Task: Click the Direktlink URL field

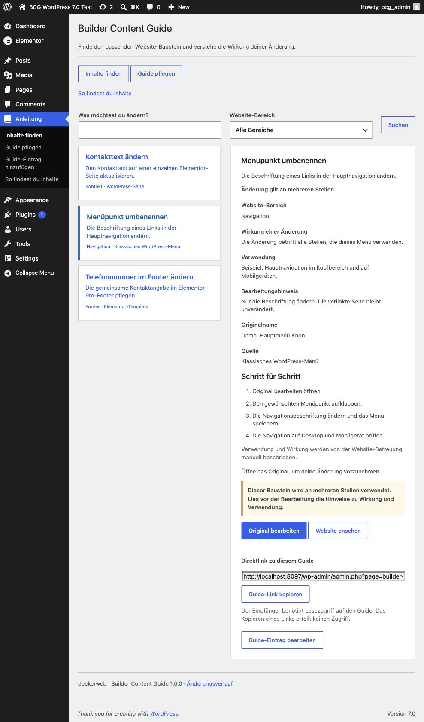Action: [323, 576]
